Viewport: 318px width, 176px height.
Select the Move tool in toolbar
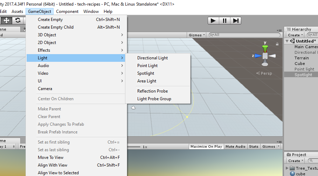6,21
